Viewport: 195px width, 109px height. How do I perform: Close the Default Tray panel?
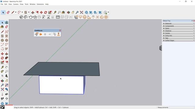(194, 21)
